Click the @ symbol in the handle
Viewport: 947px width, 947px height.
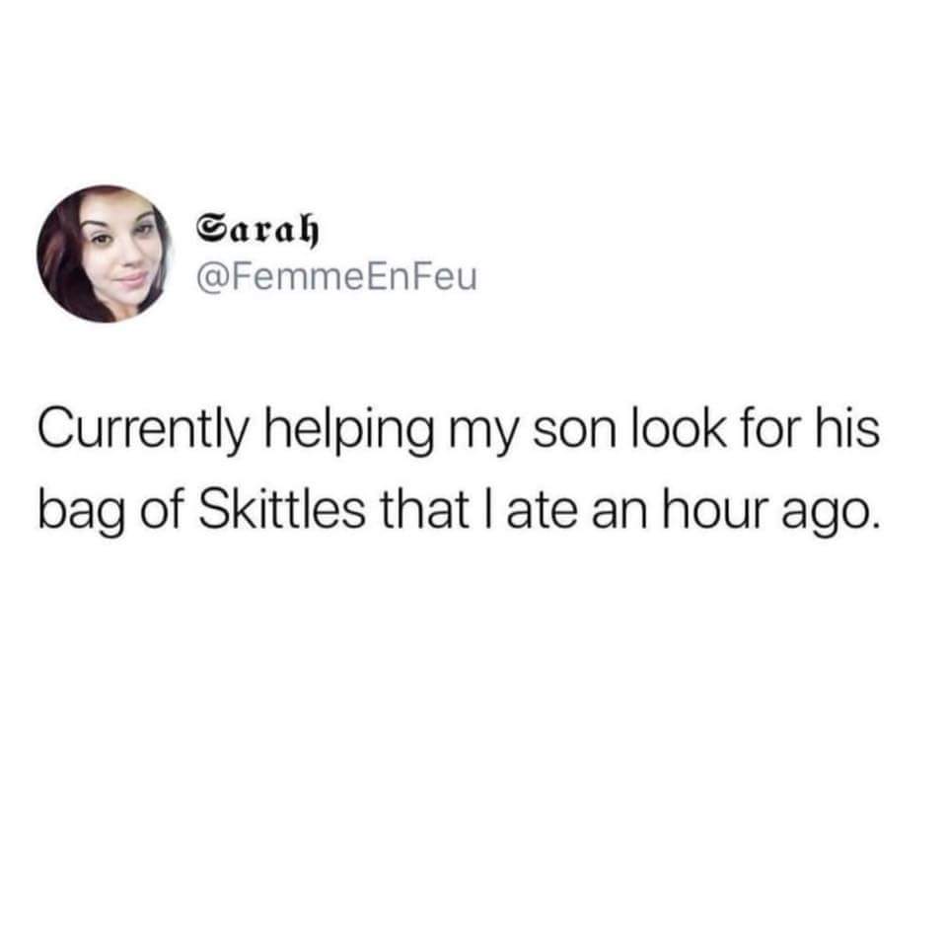coord(211,278)
